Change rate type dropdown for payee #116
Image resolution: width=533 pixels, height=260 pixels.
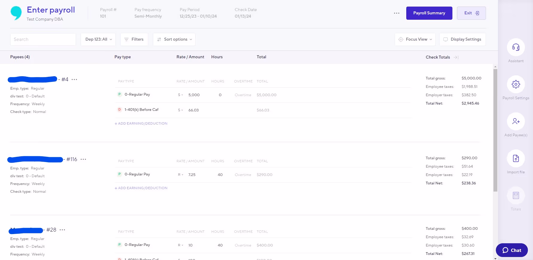pyautogui.click(x=180, y=175)
